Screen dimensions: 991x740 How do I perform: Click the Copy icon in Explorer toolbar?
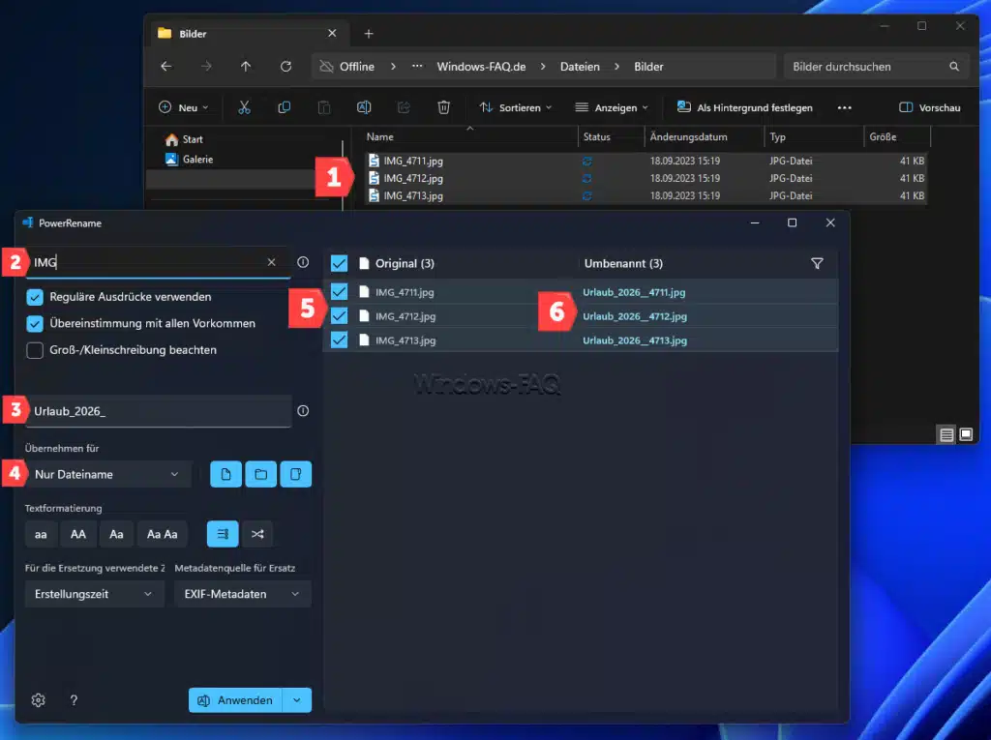point(285,107)
